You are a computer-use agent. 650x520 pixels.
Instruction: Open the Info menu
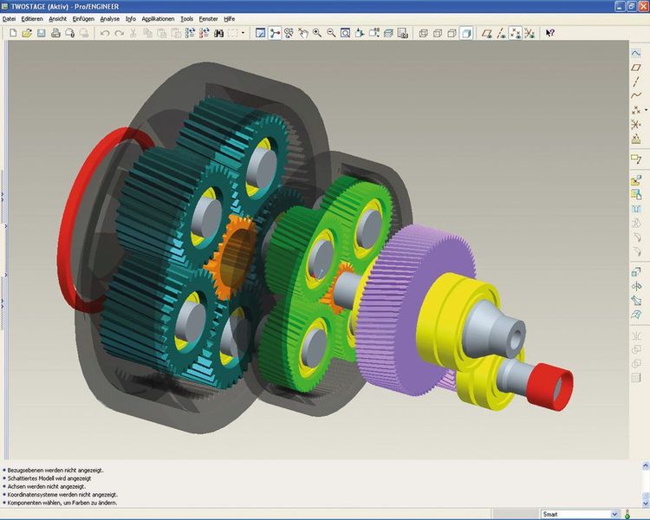click(131, 19)
